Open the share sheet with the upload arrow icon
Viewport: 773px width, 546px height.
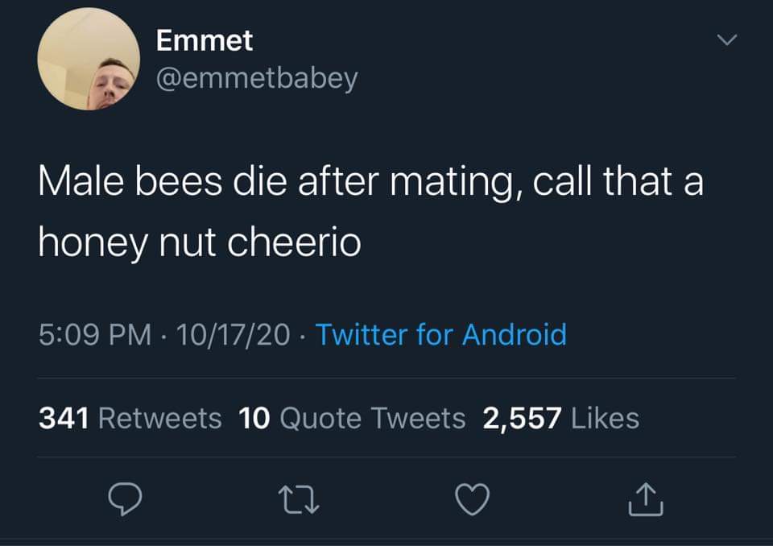[644, 501]
